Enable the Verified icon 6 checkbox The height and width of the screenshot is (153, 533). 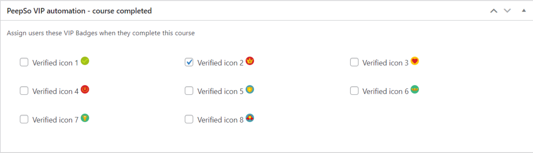tap(354, 90)
